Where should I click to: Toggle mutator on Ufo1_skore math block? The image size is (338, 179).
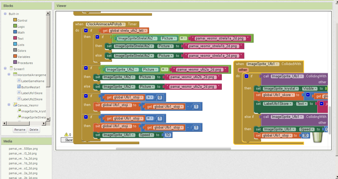pos(308,95)
